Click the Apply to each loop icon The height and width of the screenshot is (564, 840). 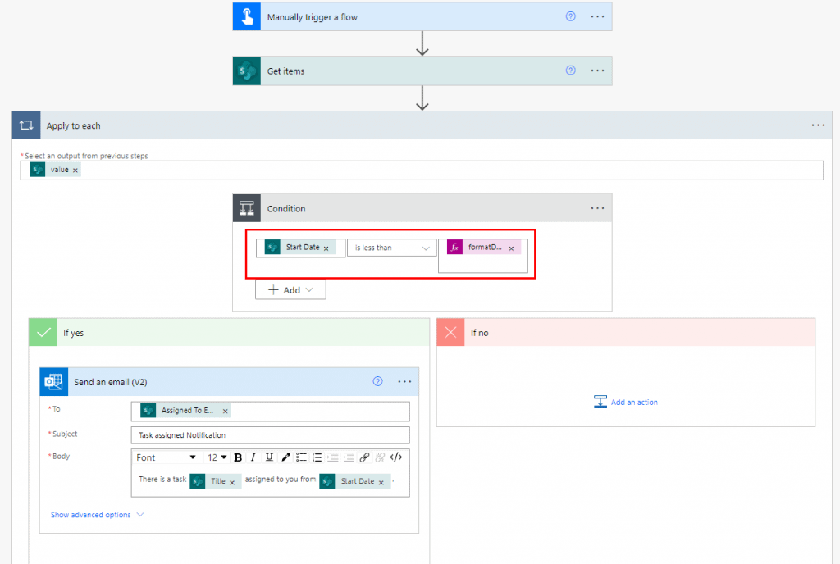(x=26, y=125)
